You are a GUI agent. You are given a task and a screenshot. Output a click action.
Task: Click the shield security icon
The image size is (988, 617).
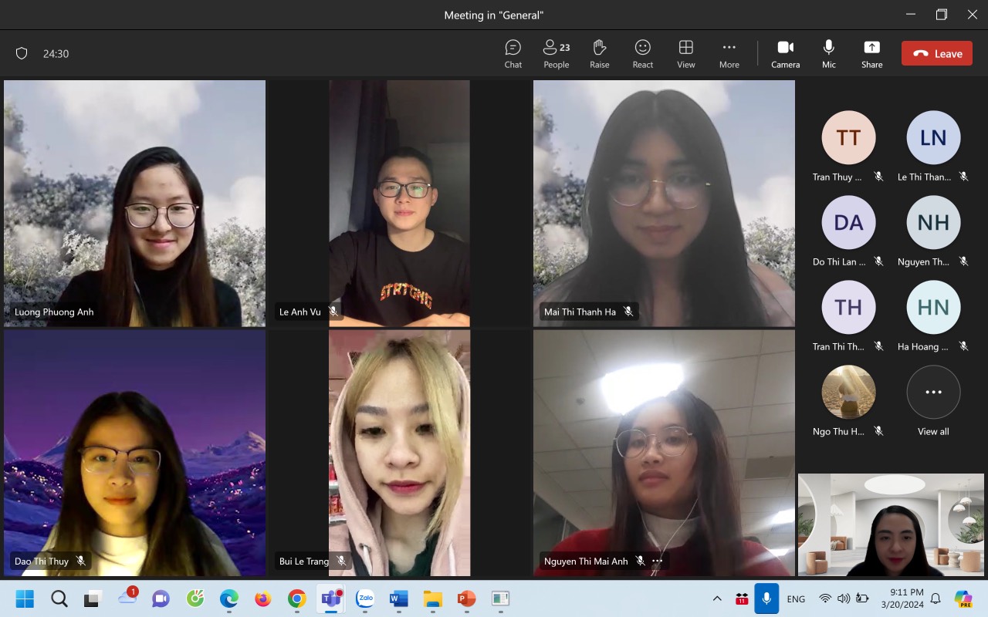(22, 53)
